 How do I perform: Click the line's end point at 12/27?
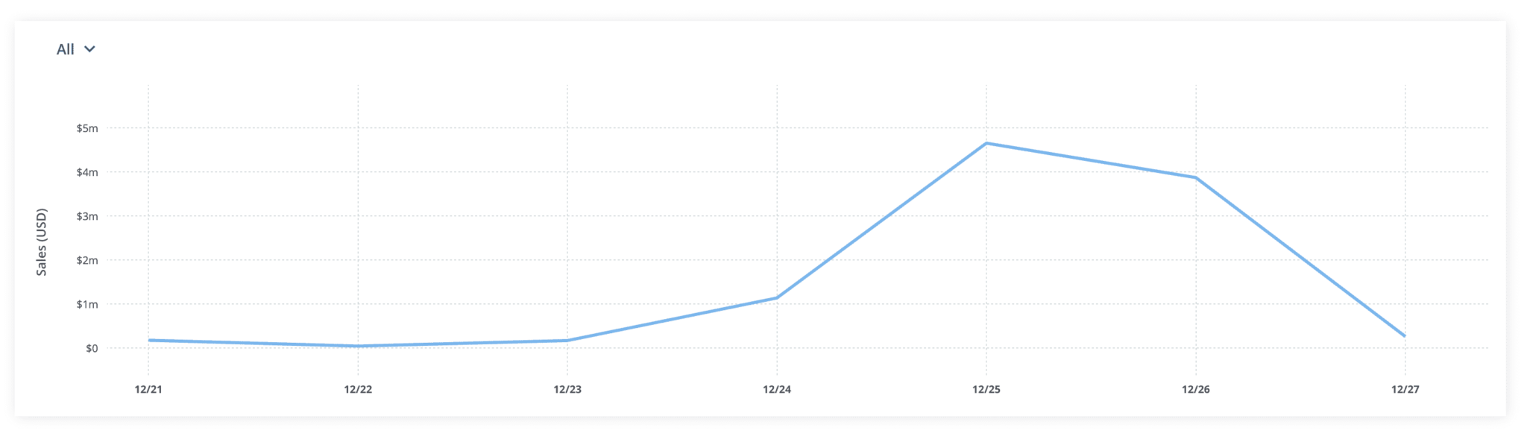pos(1405,336)
